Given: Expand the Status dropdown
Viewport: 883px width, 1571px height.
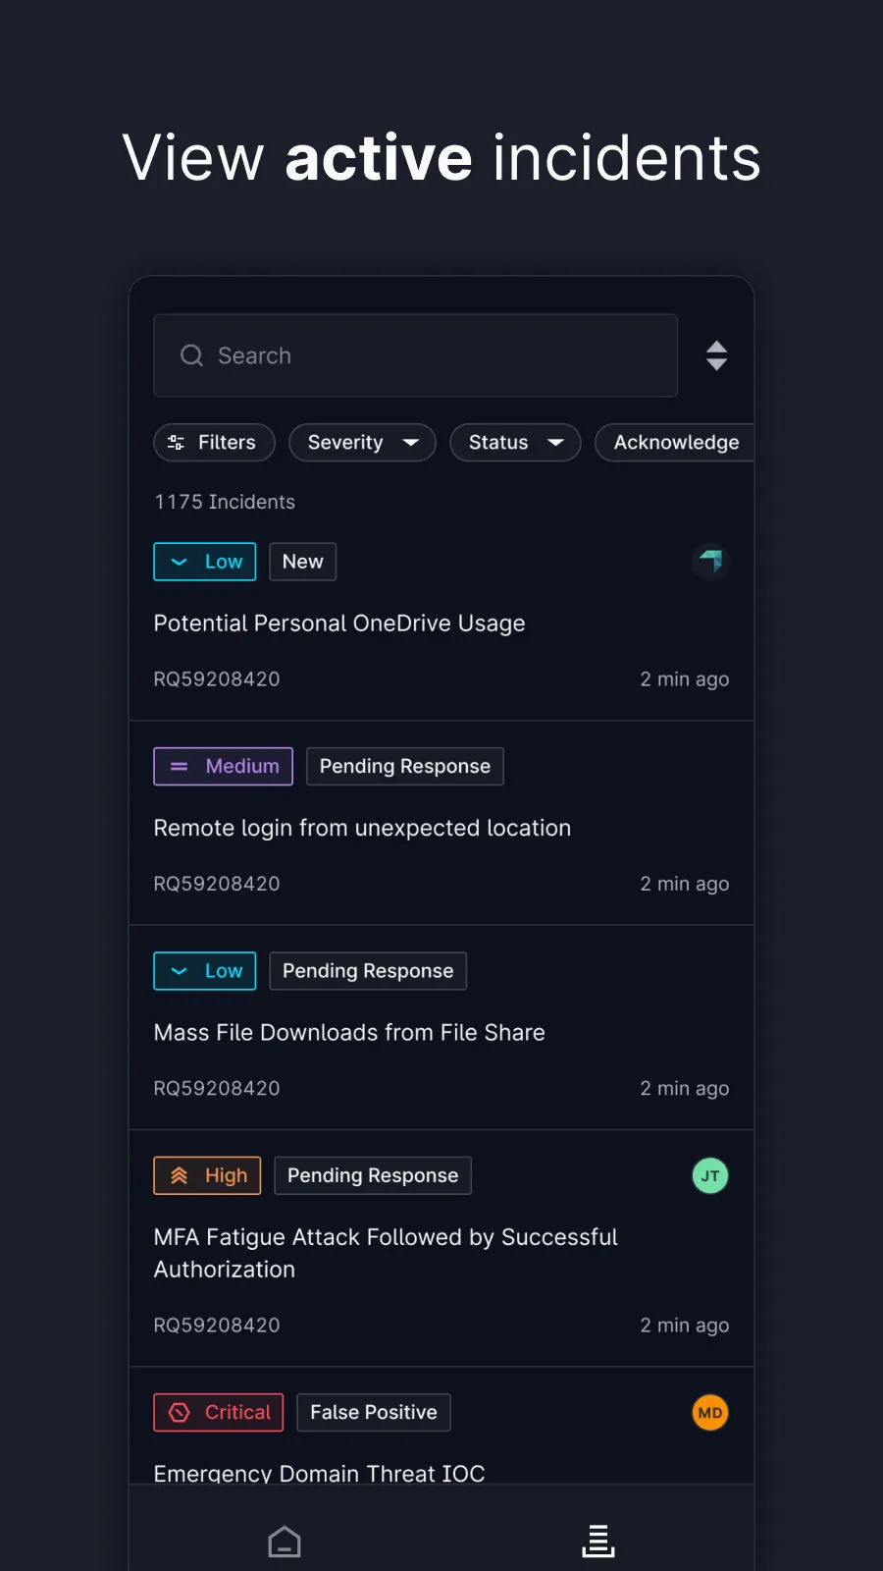Looking at the screenshot, I should tap(515, 443).
